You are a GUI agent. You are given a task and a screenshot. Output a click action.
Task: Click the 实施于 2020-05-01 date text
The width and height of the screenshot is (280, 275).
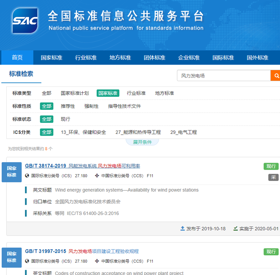tap(259, 229)
